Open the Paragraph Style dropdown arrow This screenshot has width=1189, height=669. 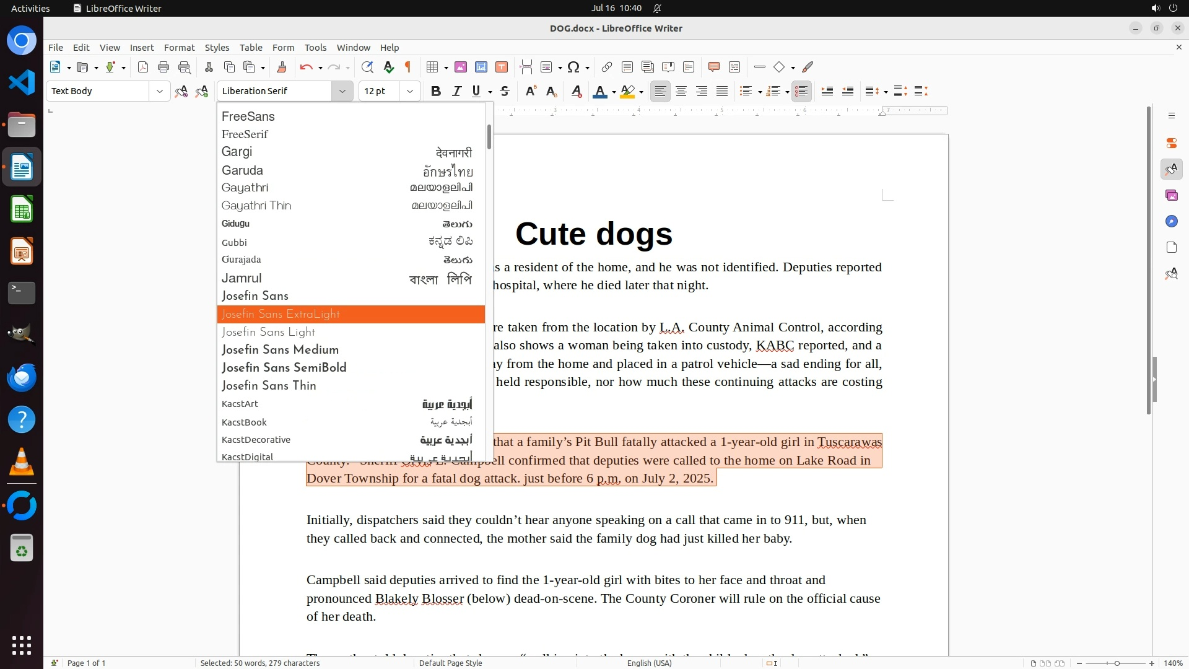(159, 91)
